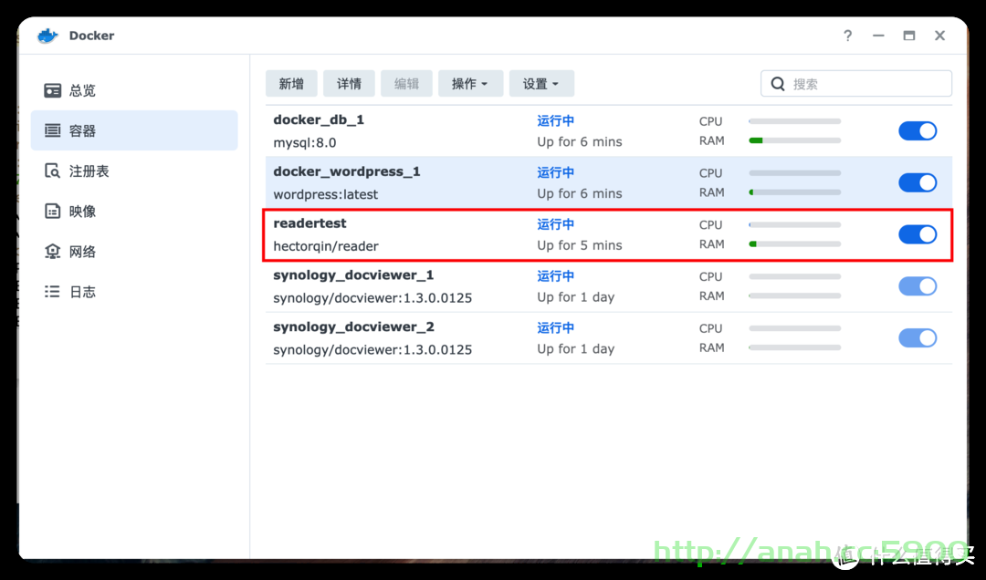Viewport: 986px width, 580px height.
Task: Click 运行中 status of synology_docviewer_1
Action: pos(555,275)
